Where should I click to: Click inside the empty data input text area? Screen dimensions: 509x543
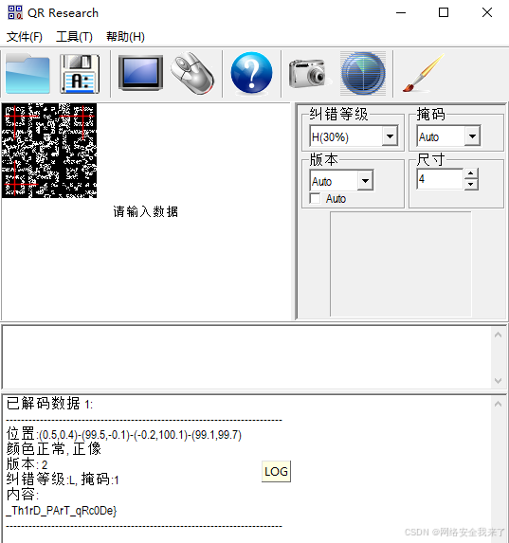pyautogui.click(x=246, y=357)
